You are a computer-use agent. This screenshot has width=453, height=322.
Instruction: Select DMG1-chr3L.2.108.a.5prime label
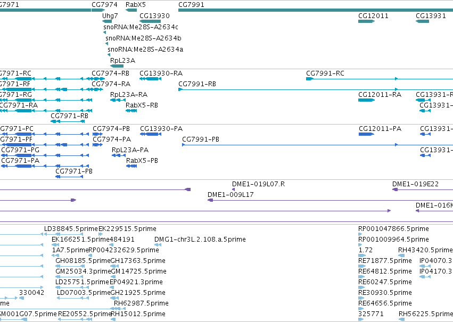coord(200,240)
